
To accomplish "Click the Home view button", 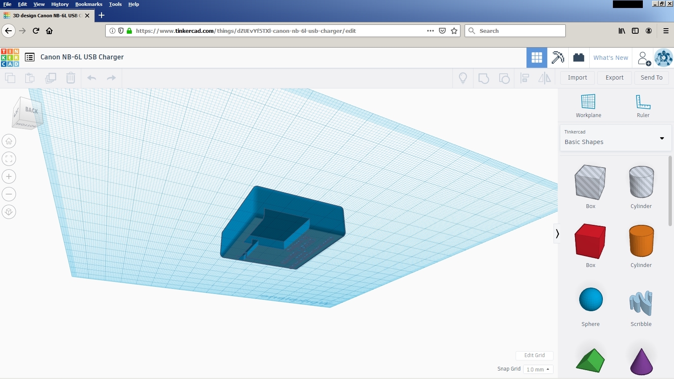I will pos(9,141).
